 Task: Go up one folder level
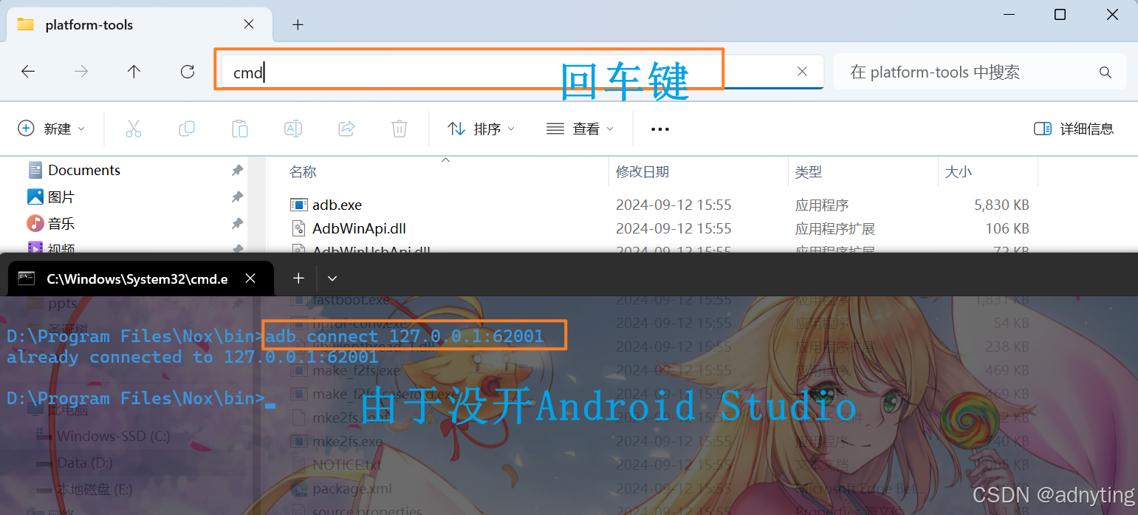[x=134, y=72]
